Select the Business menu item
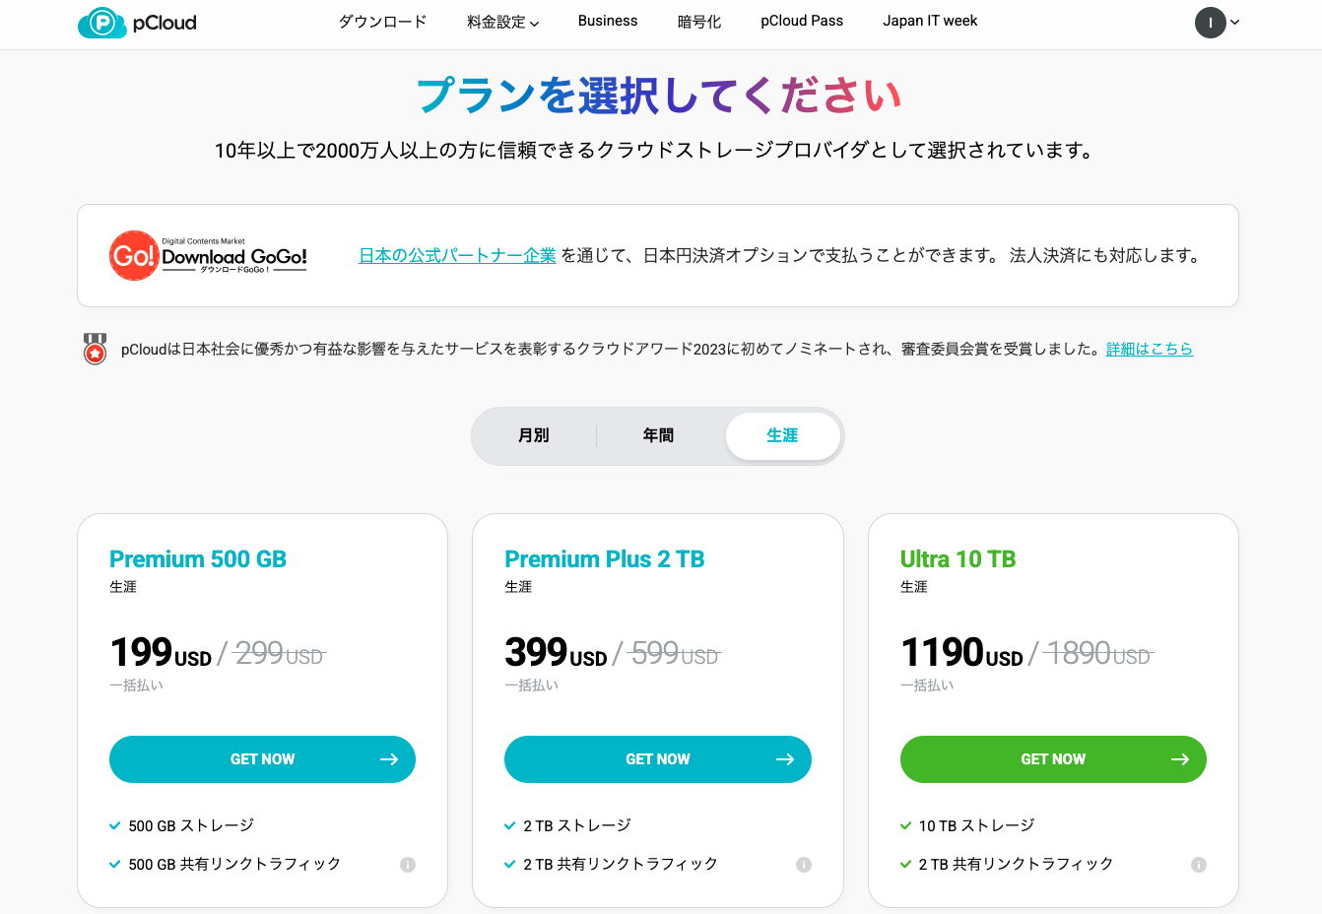This screenshot has height=914, width=1322. coord(608,22)
